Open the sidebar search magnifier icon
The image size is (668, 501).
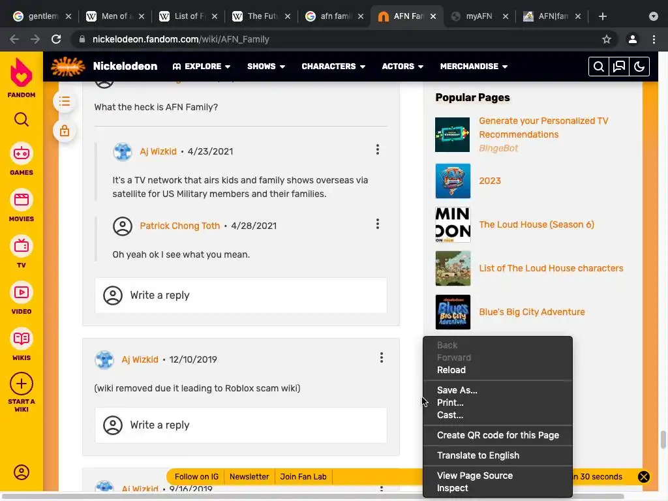tap(22, 119)
